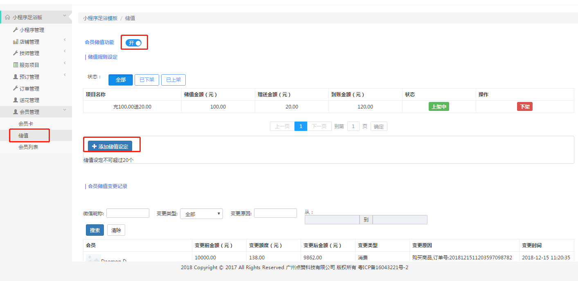Filter rules by 已上架 status
This screenshot has width=578, height=281.
[173, 80]
